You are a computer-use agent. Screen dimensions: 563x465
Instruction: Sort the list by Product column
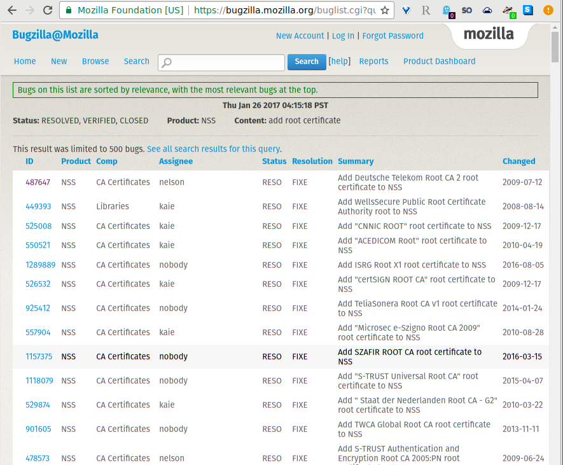coord(76,161)
